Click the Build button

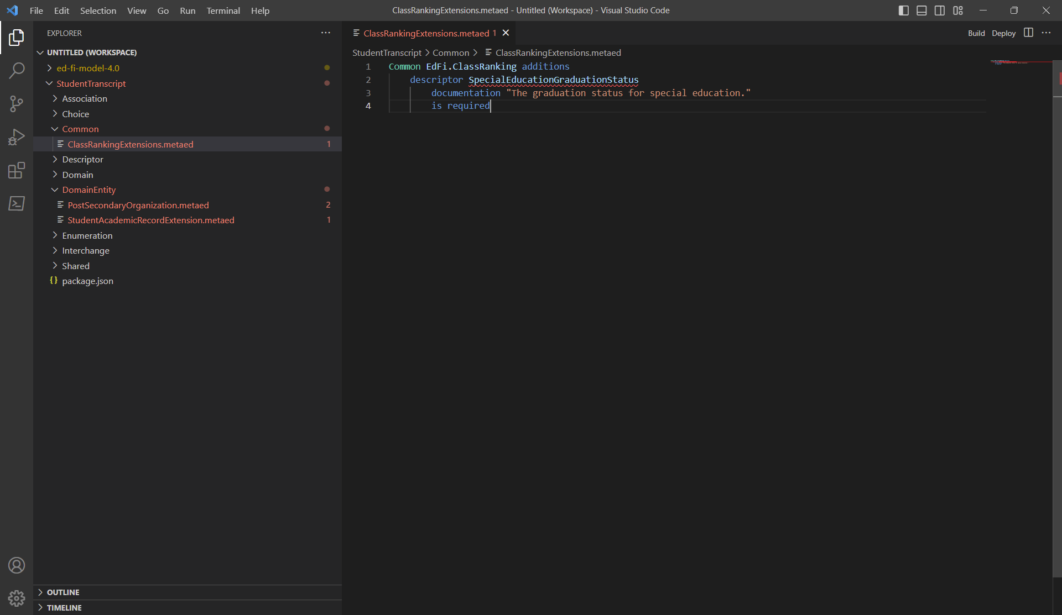(976, 33)
